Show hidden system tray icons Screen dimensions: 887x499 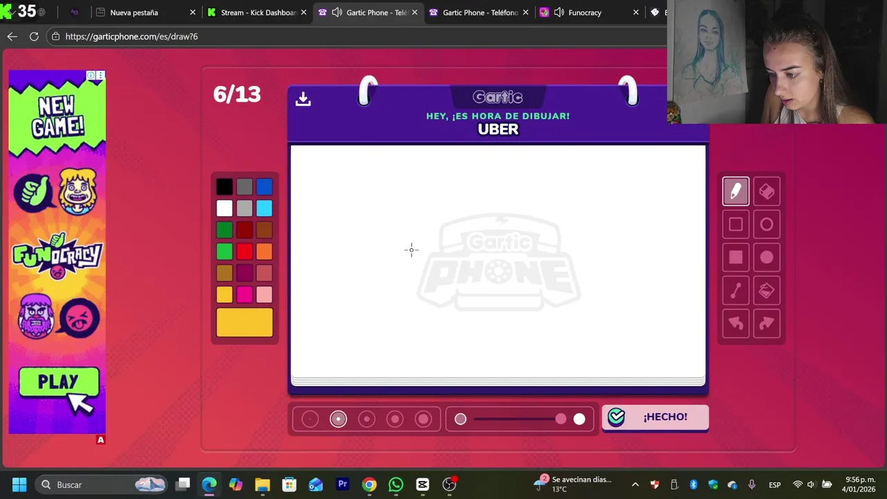(635, 484)
